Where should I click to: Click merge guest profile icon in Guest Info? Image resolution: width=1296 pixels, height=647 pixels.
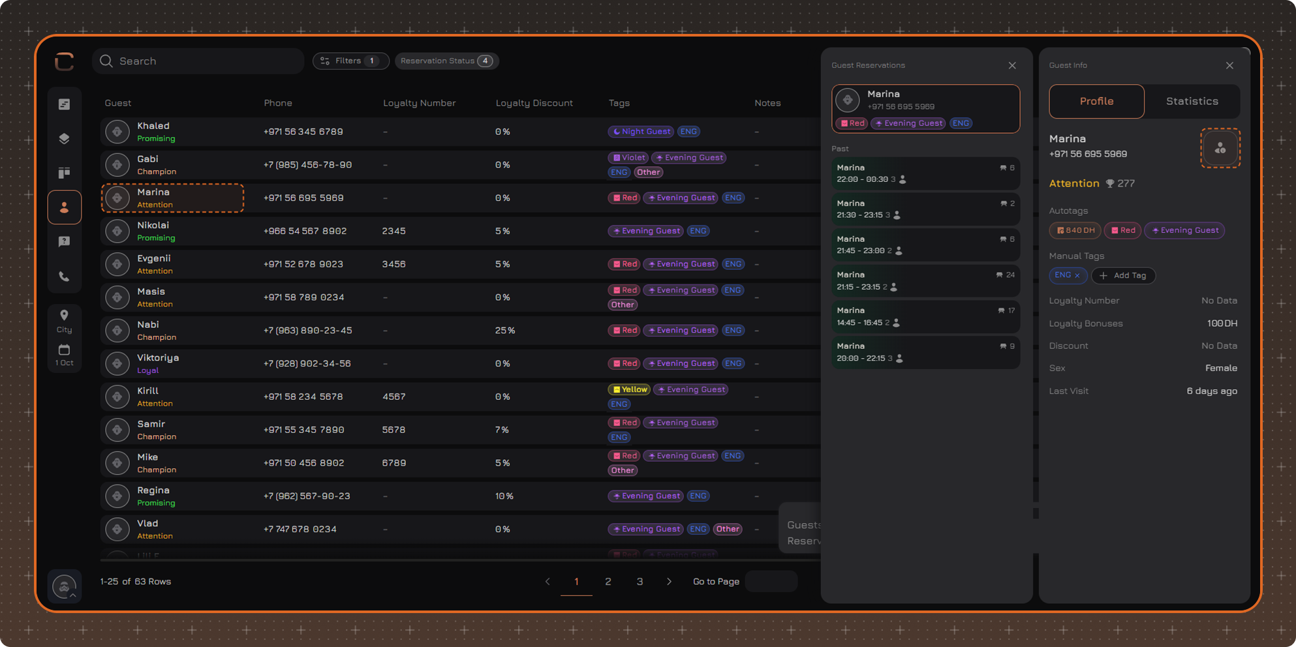click(1220, 148)
